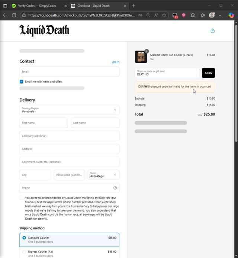Click the Shipping method heading
Viewport: 238px width, 258px height.
coord(32,228)
